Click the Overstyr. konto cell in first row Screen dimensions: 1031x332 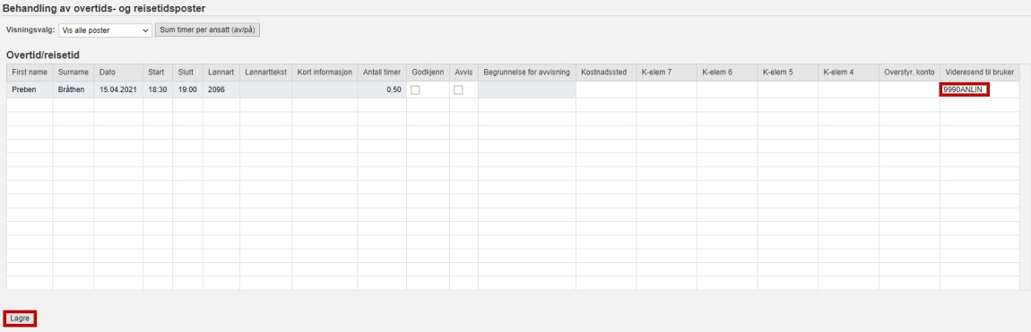point(909,89)
